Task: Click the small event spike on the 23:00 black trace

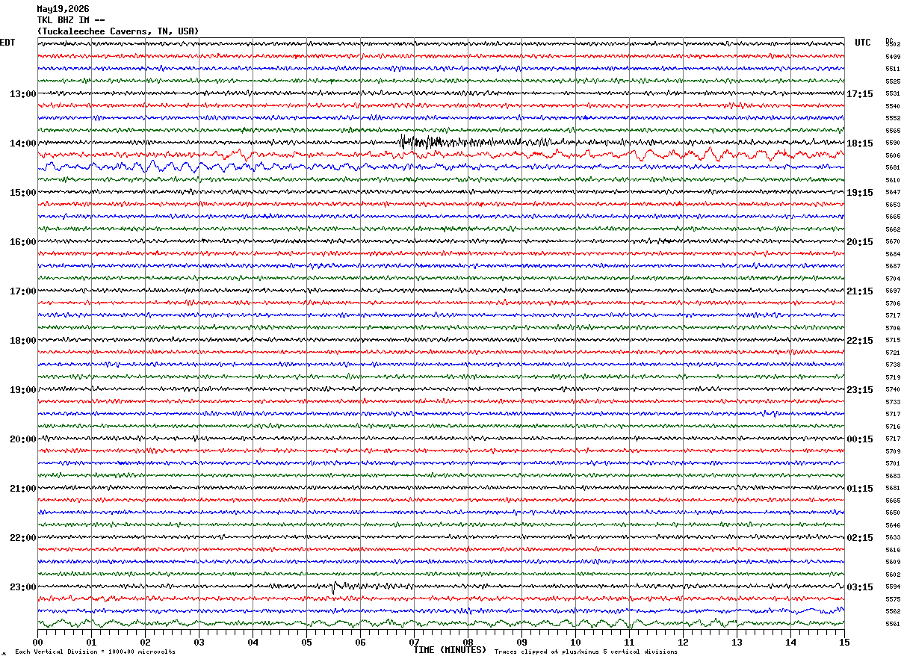Action: pos(333,587)
